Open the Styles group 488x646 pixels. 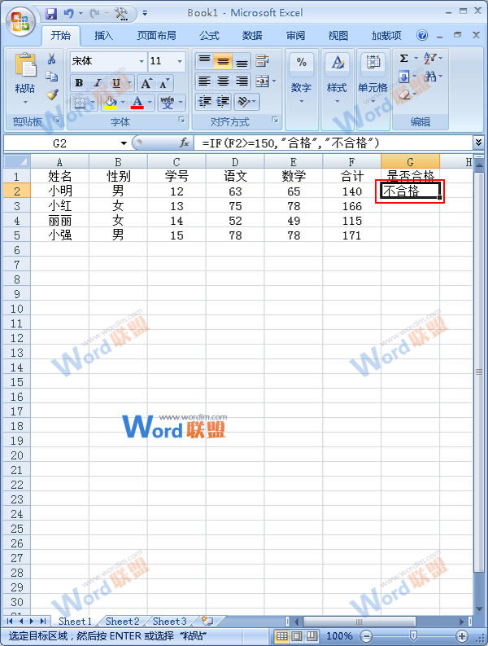coord(337,77)
